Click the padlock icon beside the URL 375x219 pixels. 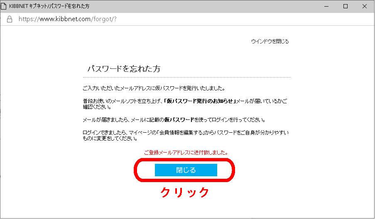pyautogui.click(x=10, y=19)
